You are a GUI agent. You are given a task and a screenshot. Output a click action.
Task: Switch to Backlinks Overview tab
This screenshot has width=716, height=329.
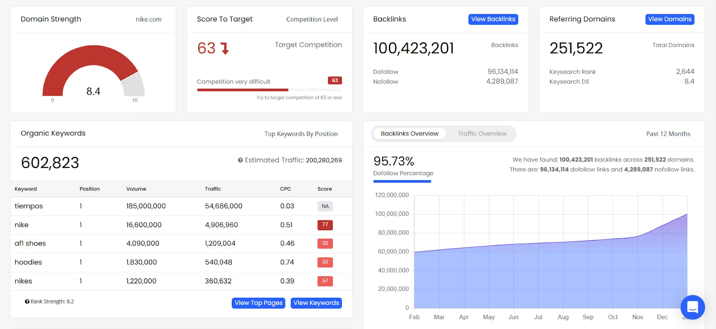pyautogui.click(x=409, y=134)
